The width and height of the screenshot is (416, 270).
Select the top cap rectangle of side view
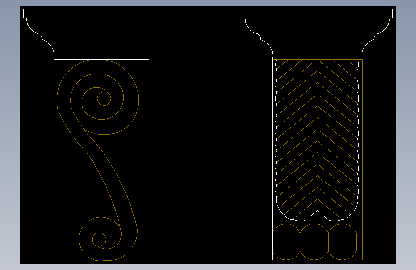(x=86, y=13)
